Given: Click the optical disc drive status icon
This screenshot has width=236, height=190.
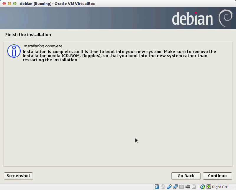Looking at the screenshot, I should [x=163, y=187].
